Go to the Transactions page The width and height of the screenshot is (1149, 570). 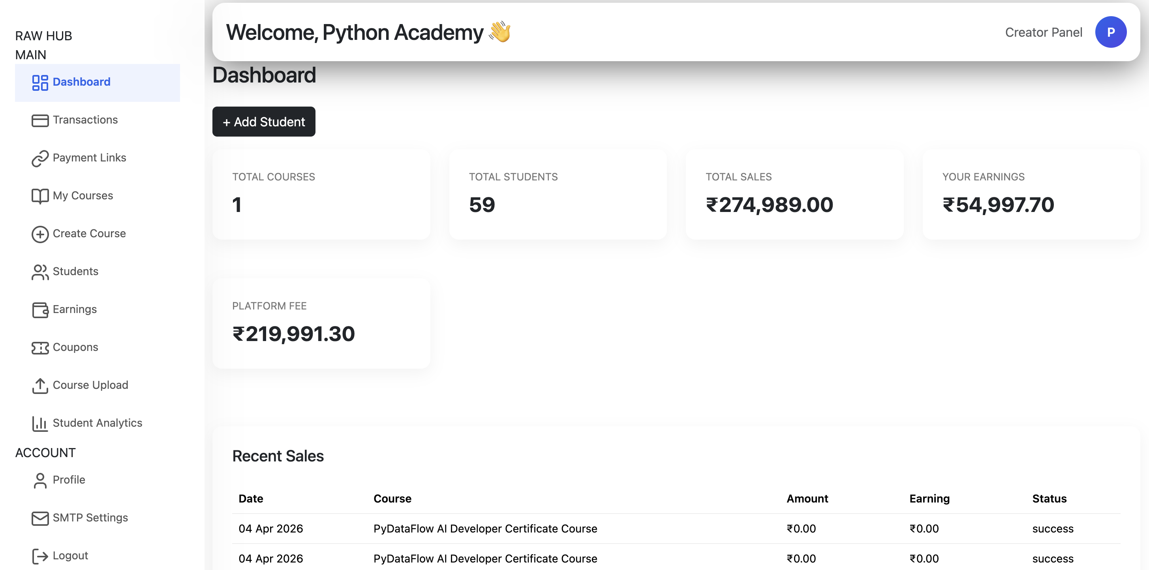point(85,120)
